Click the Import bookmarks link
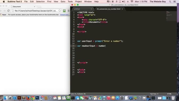 click(65, 15)
